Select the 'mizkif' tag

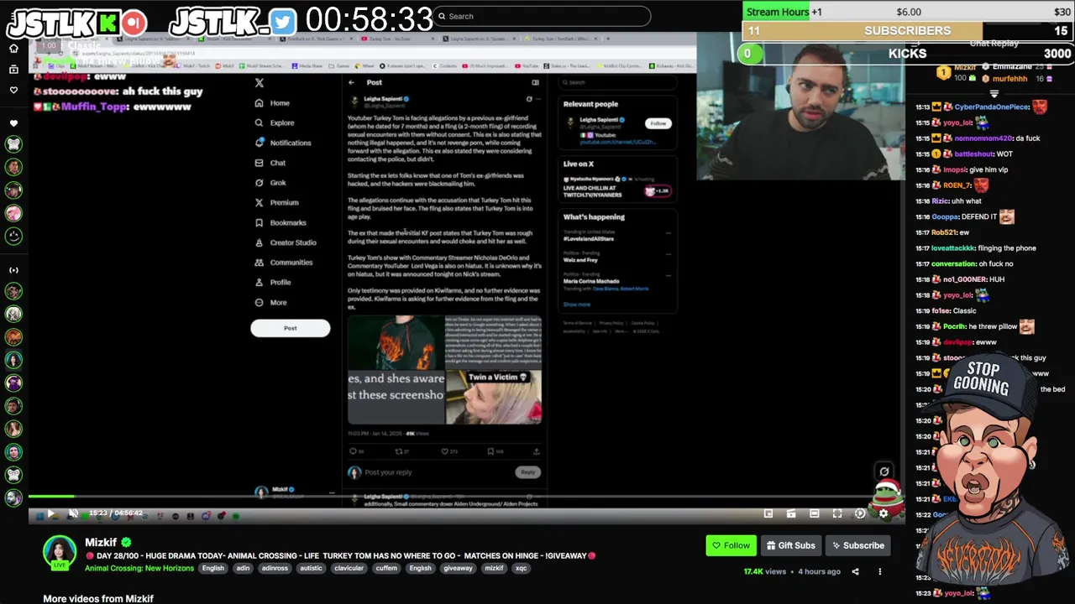pyautogui.click(x=494, y=568)
